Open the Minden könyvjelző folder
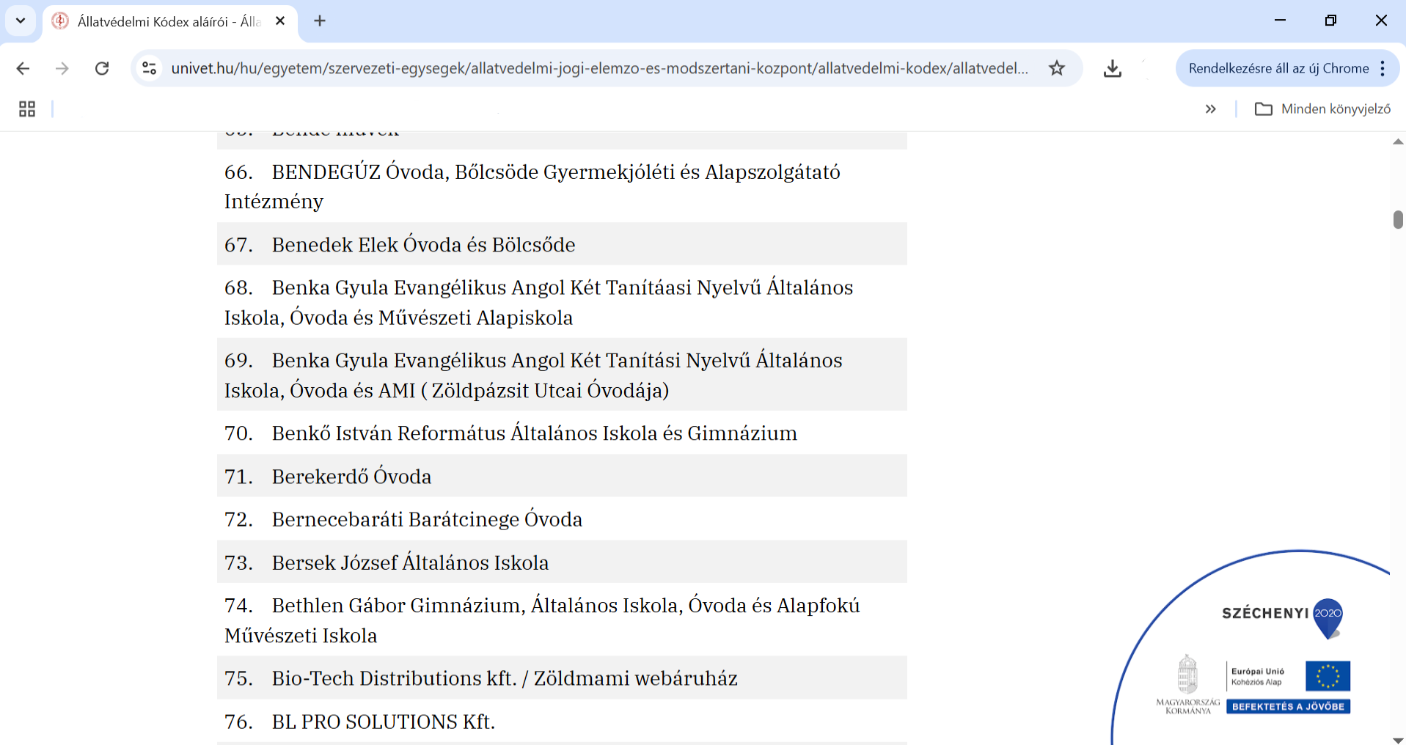The image size is (1406, 745). point(1322,109)
